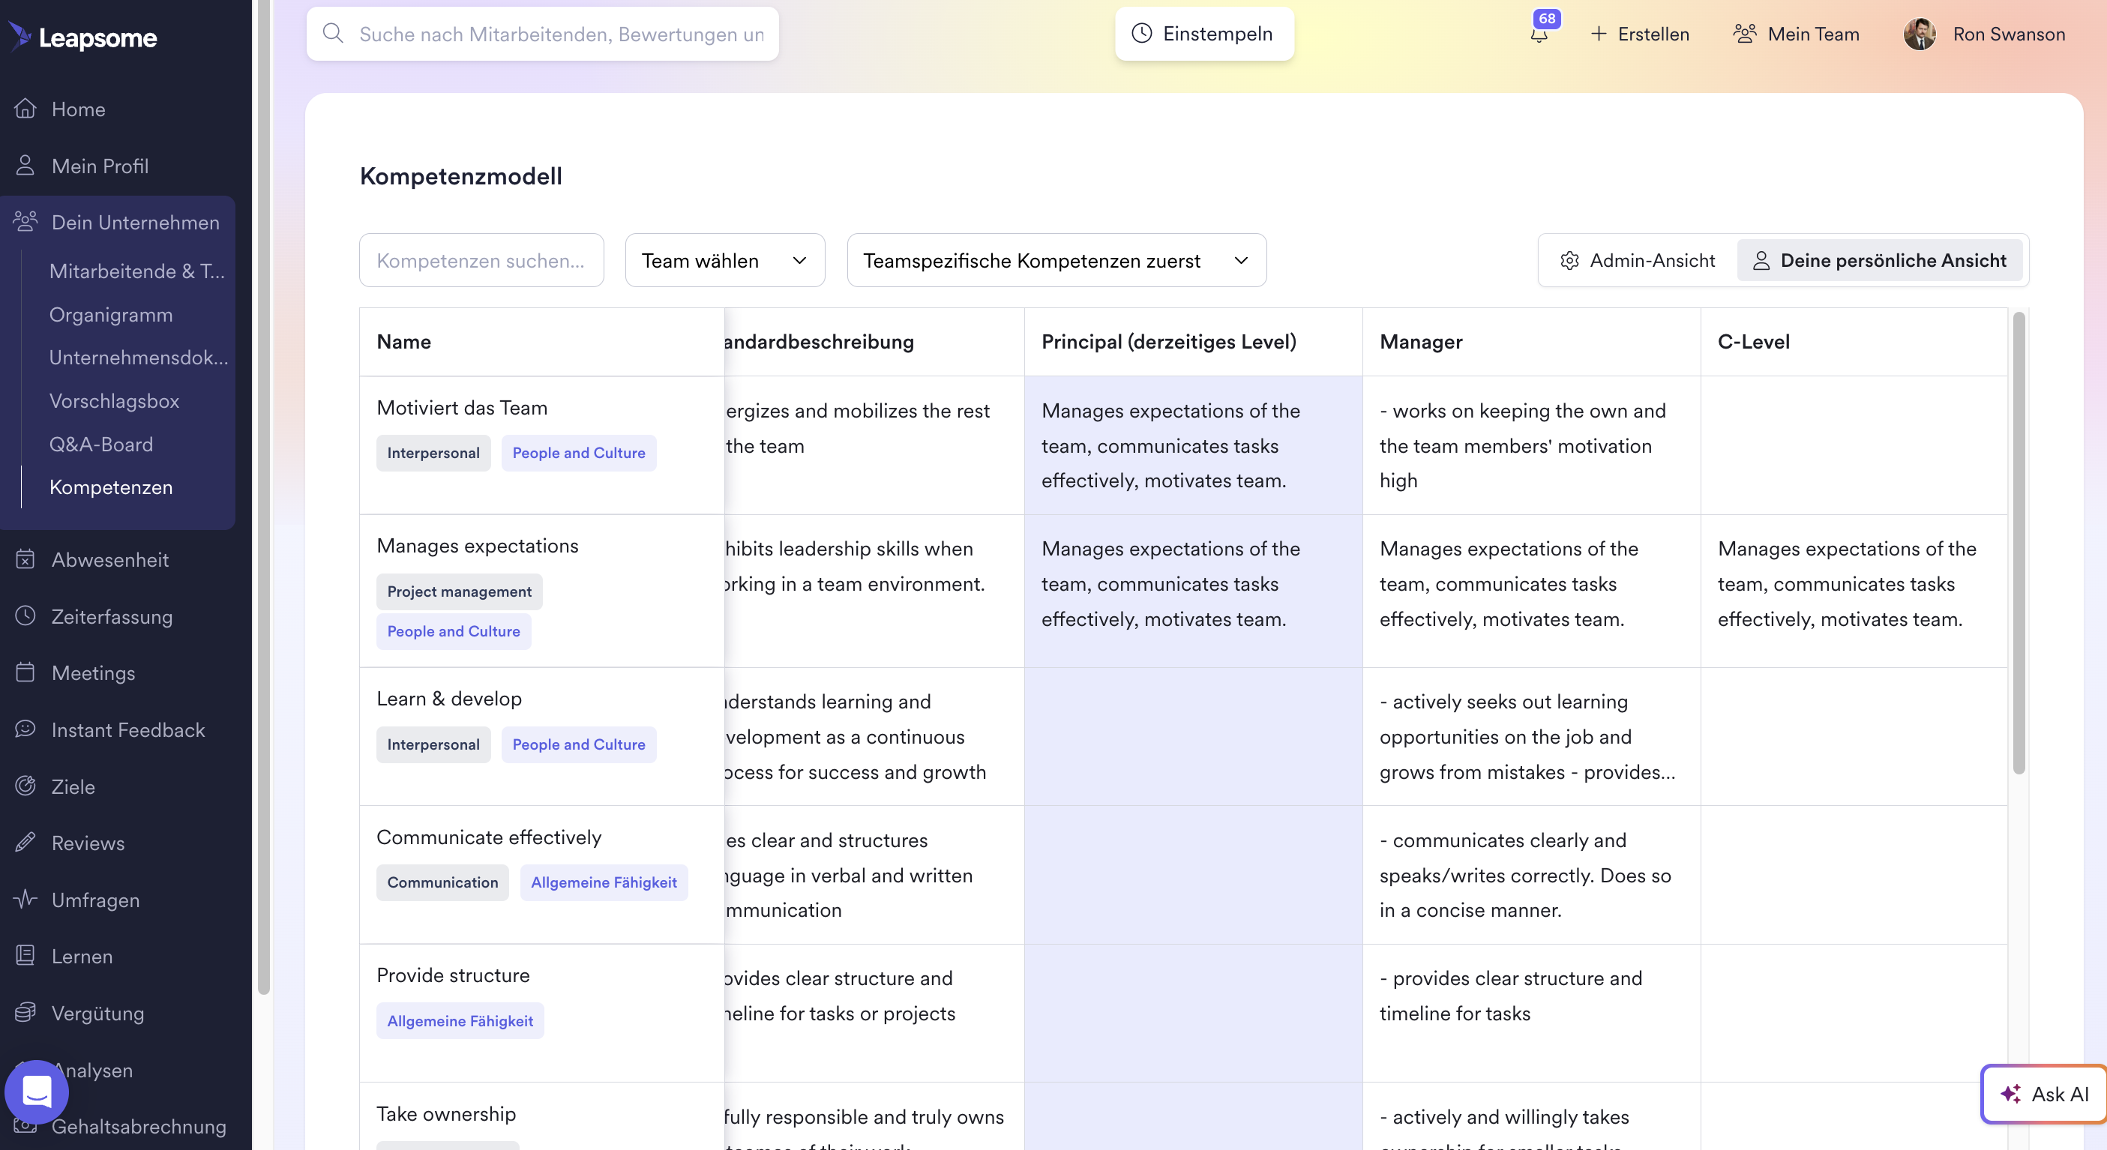This screenshot has width=2107, height=1150.
Task: Click the plus icon next to Erstellen
Action: pos(1598,34)
